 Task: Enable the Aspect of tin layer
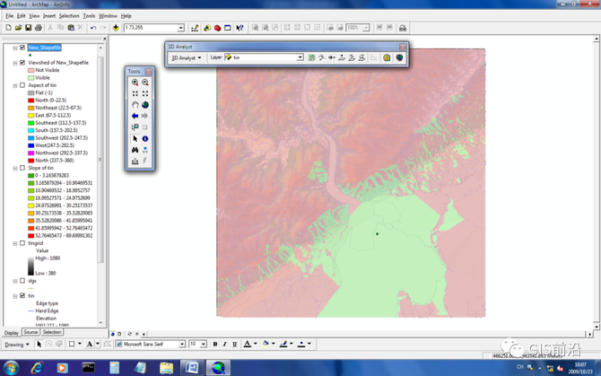coord(22,85)
